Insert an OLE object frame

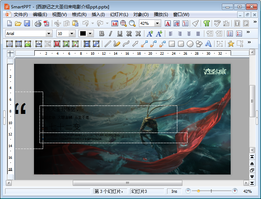point(39,44)
